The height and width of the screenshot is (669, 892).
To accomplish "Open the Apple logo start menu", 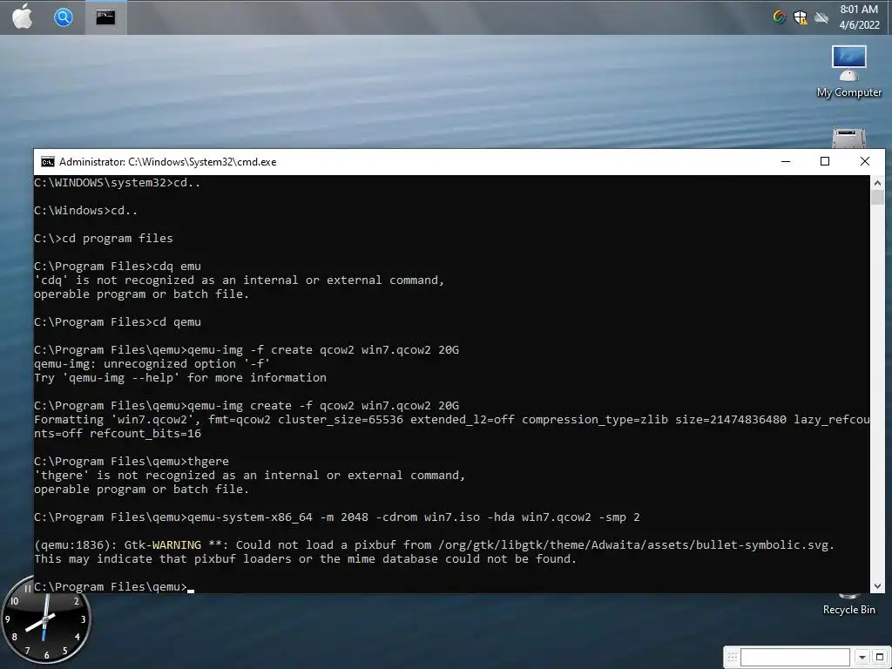I will (22, 17).
